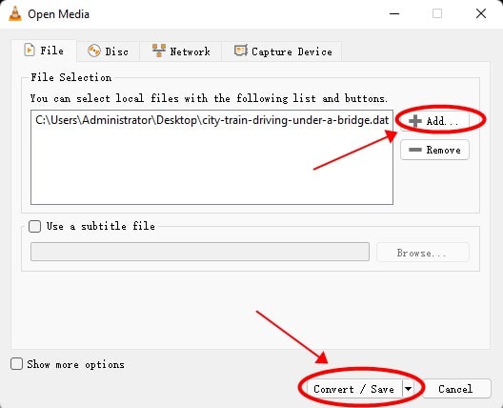Click the minus icon on Remove button
This screenshot has width=503, height=408.
[x=415, y=150]
